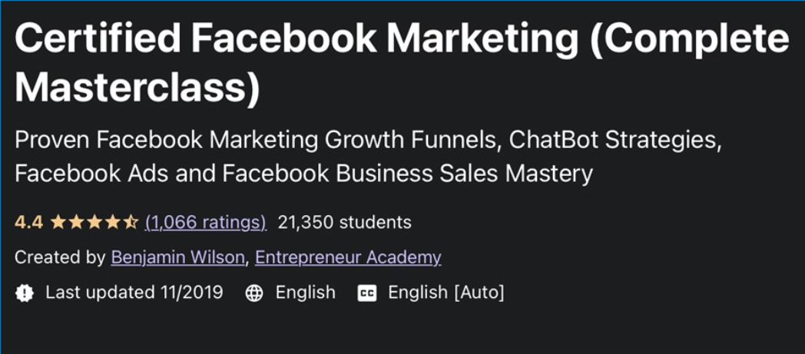The height and width of the screenshot is (354, 805).
Task: Click the 'English' language label beside globe
Action: point(305,293)
